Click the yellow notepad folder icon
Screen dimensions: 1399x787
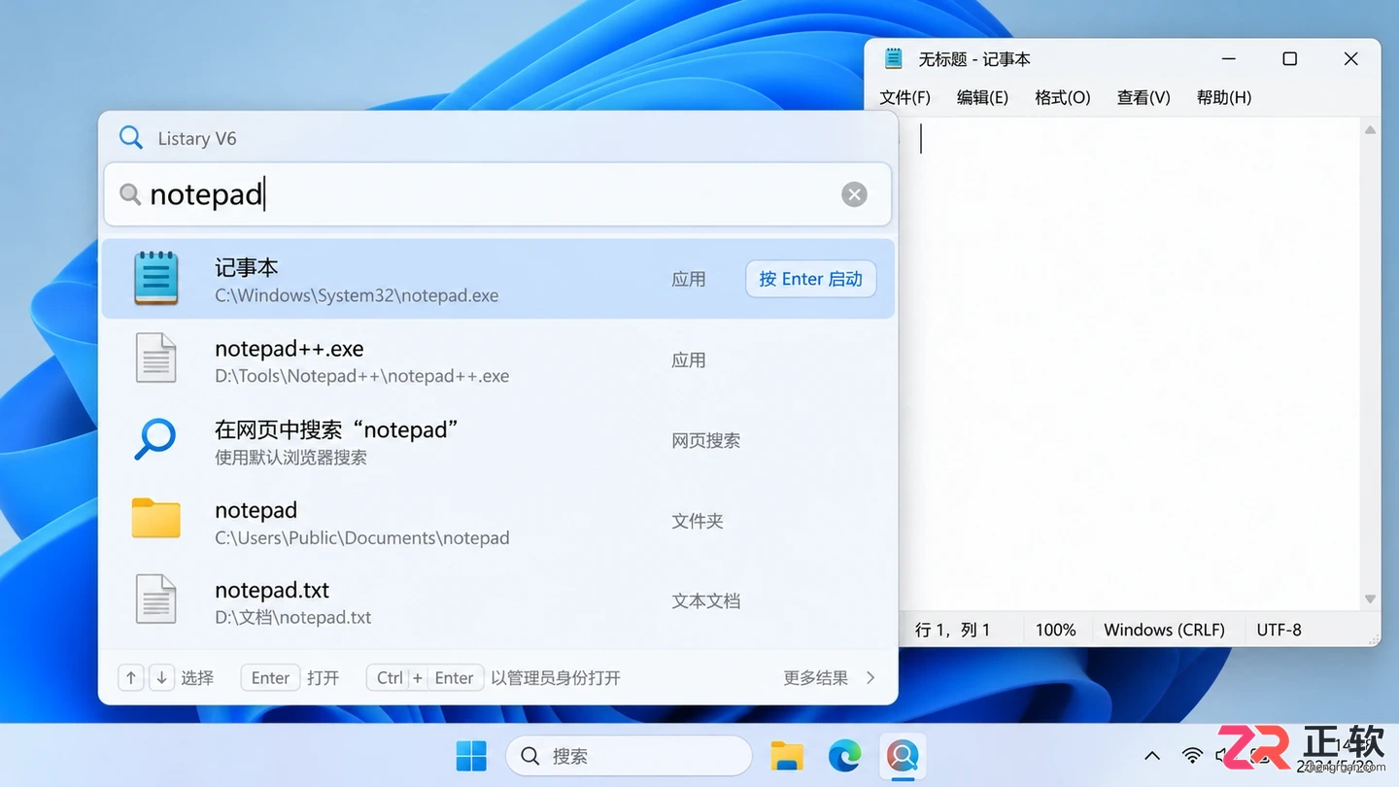[x=156, y=519]
